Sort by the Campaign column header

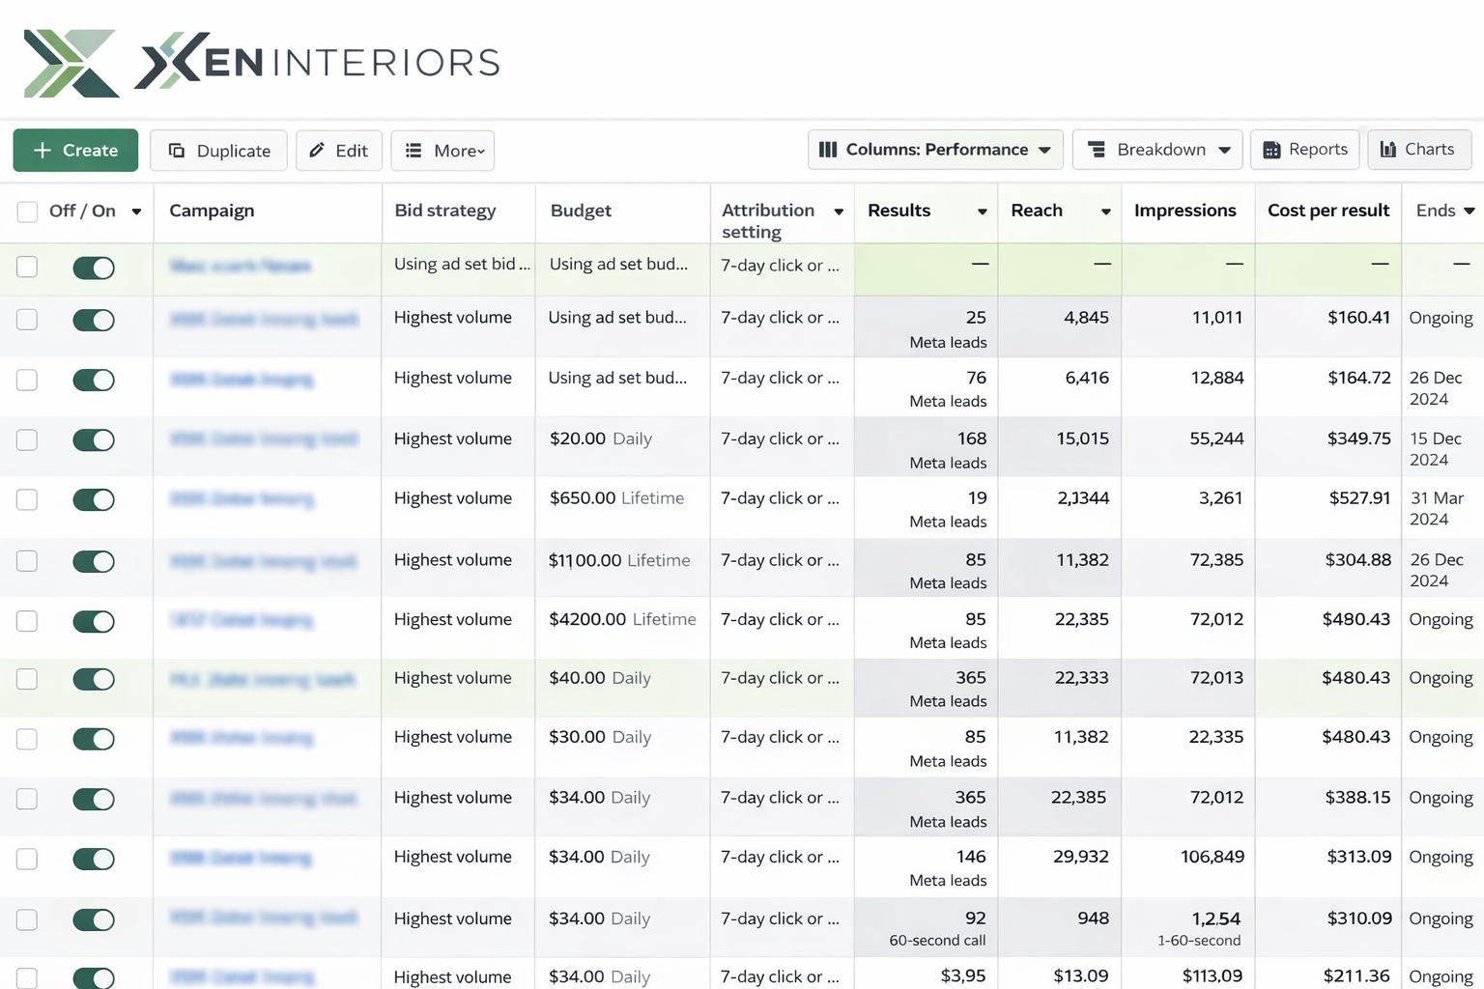click(x=212, y=211)
